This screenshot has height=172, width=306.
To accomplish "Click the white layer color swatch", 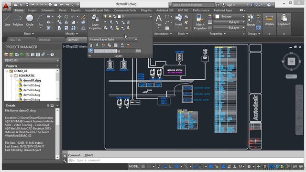I will pos(119,17).
